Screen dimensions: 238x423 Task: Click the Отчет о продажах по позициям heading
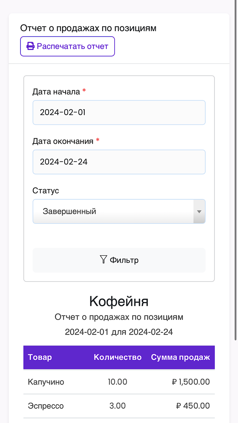[x=88, y=28]
